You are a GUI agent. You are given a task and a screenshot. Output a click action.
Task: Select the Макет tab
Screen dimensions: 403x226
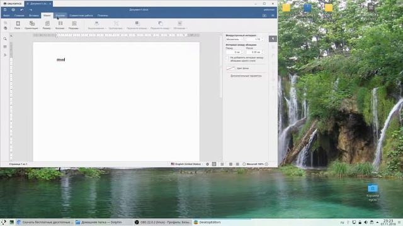click(x=47, y=16)
